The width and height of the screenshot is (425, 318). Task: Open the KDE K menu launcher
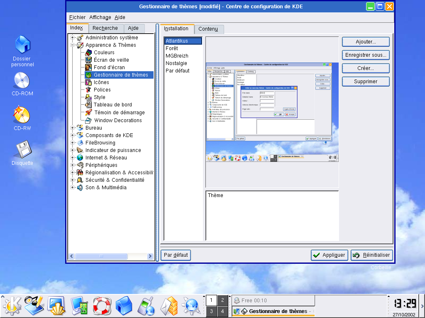point(12,306)
